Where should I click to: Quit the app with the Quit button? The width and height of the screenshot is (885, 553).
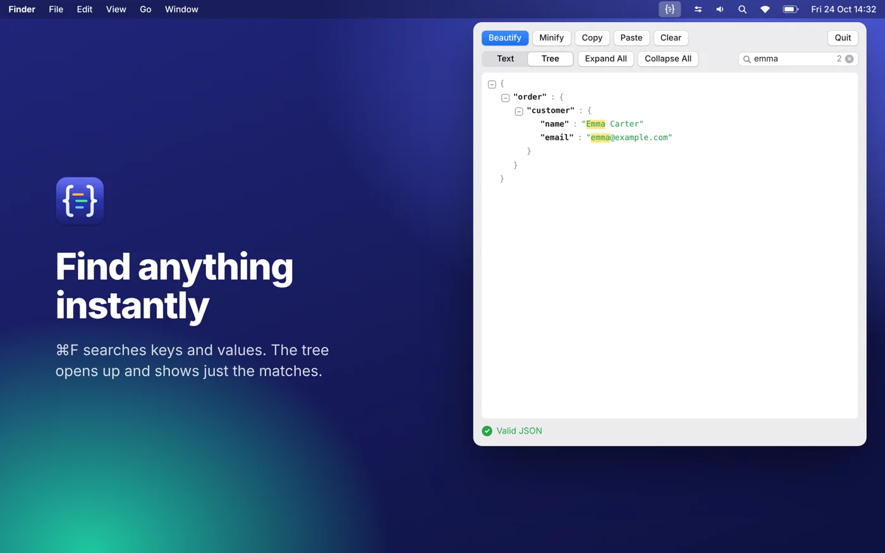[x=843, y=38]
